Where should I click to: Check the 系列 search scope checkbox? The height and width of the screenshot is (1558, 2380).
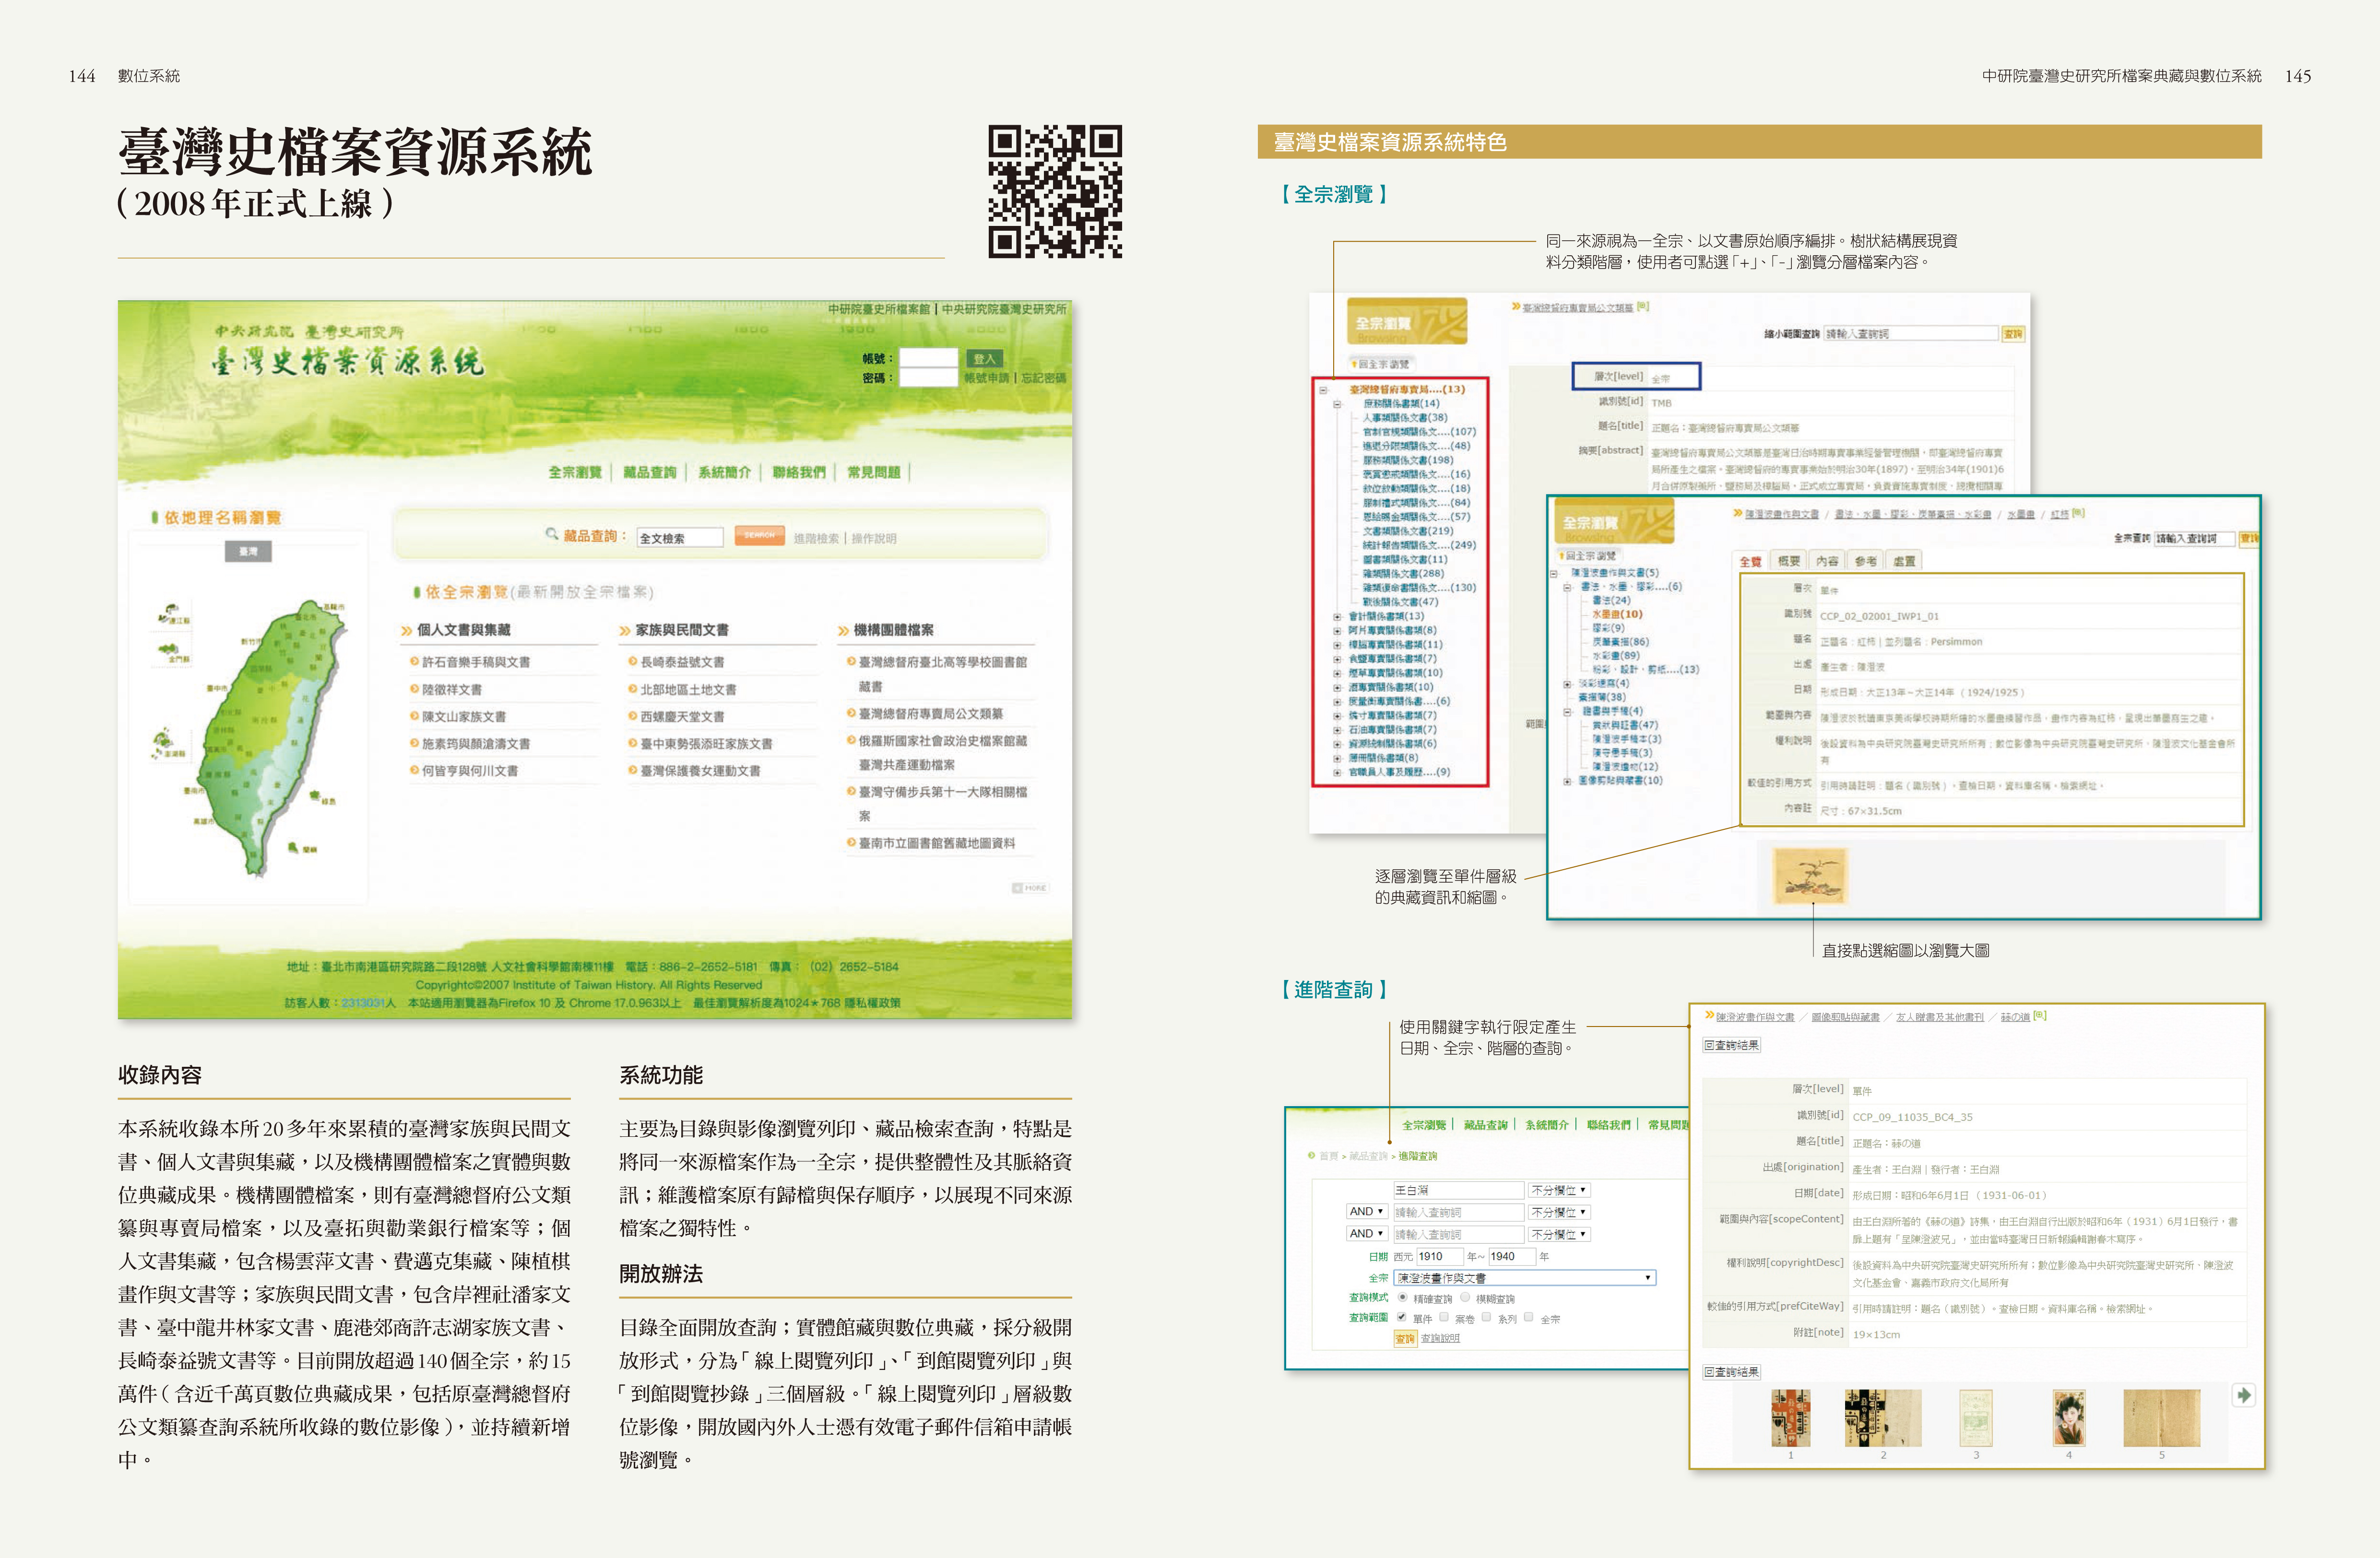pyautogui.click(x=1487, y=1317)
